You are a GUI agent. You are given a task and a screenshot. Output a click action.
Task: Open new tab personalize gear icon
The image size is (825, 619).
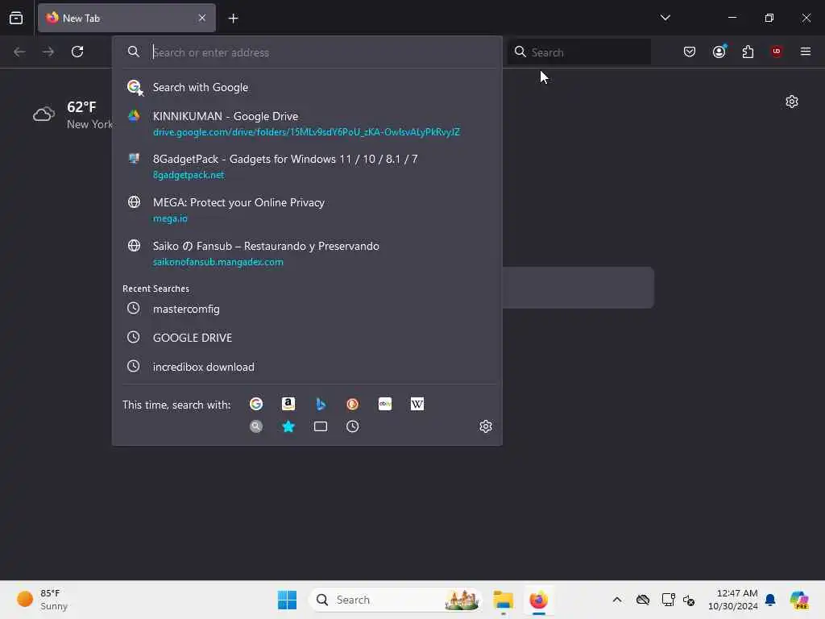792,102
